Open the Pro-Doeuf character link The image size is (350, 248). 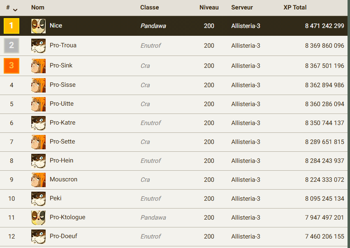click(63, 236)
